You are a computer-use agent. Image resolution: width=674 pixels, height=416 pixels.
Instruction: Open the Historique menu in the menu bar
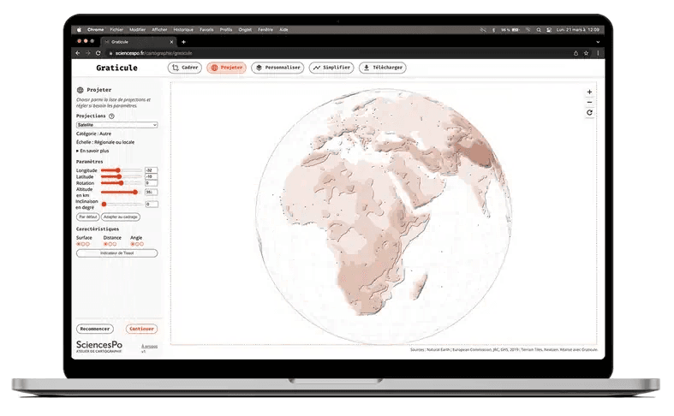[183, 29]
